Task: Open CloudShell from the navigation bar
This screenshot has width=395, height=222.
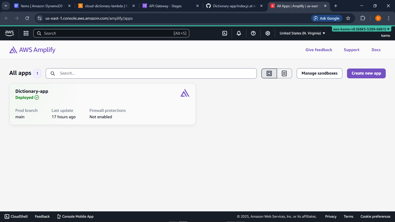Action: pos(16,216)
